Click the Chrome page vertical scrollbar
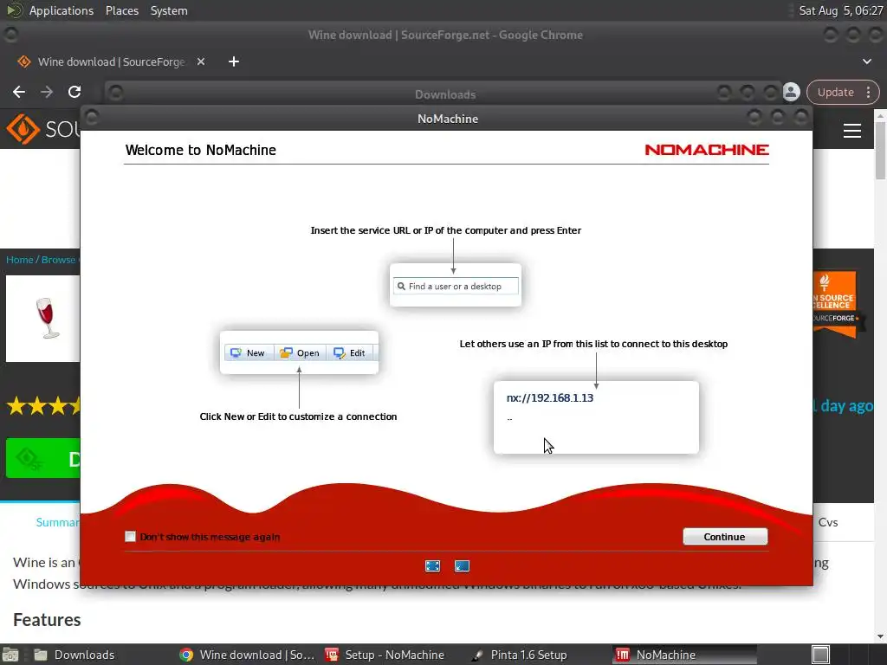This screenshot has width=887, height=665. 880,152
